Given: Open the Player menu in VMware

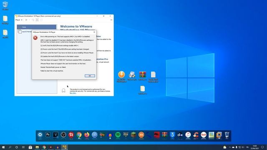Looking at the screenshot, I should click(x=19, y=20).
